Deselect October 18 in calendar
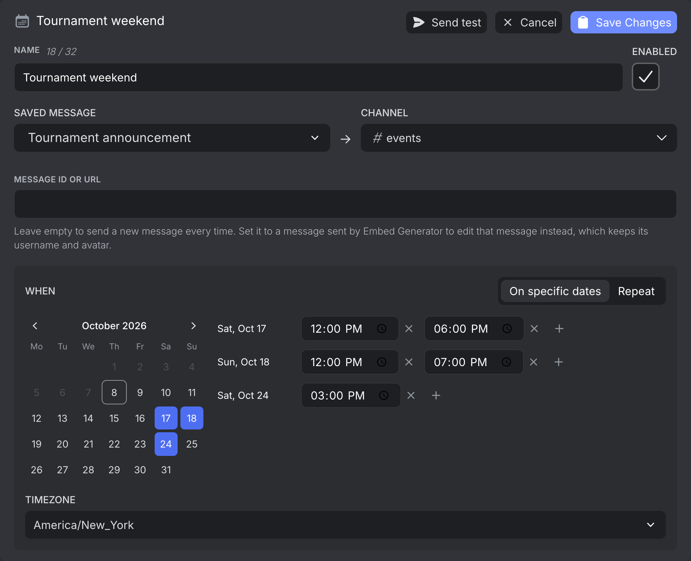 click(192, 418)
